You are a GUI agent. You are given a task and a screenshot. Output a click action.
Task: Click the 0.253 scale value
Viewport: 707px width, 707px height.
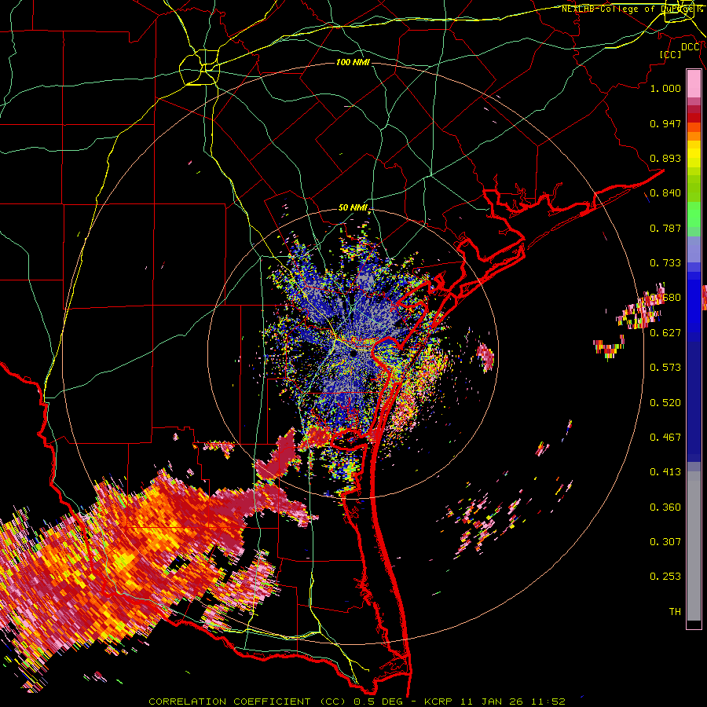point(665,577)
